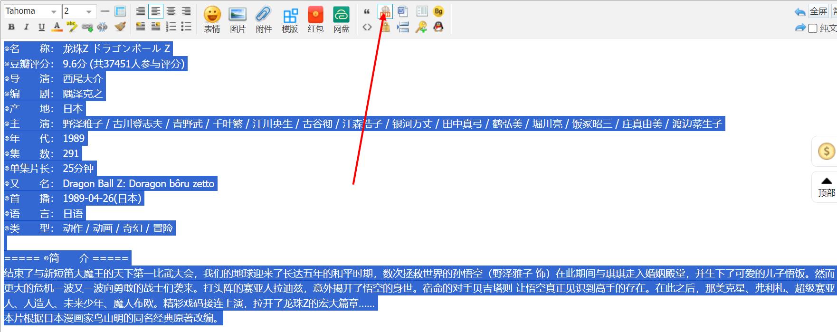Click the 产 地: 日本 line
837x332 pixels.
pos(45,109)
